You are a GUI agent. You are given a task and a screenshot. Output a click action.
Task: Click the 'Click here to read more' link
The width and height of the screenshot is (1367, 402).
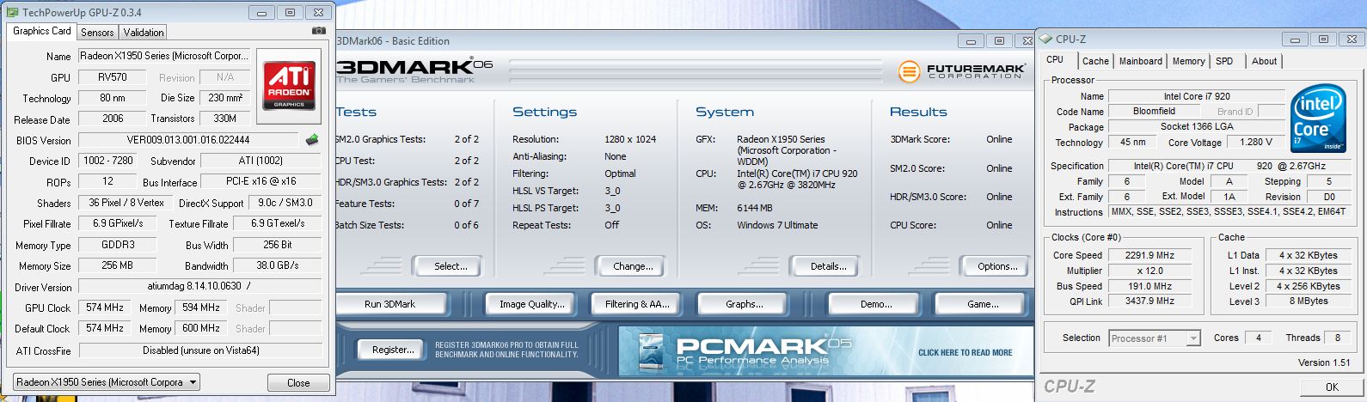coord(965,352)
